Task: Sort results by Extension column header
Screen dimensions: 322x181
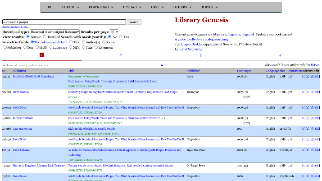Action: (295, 71)
